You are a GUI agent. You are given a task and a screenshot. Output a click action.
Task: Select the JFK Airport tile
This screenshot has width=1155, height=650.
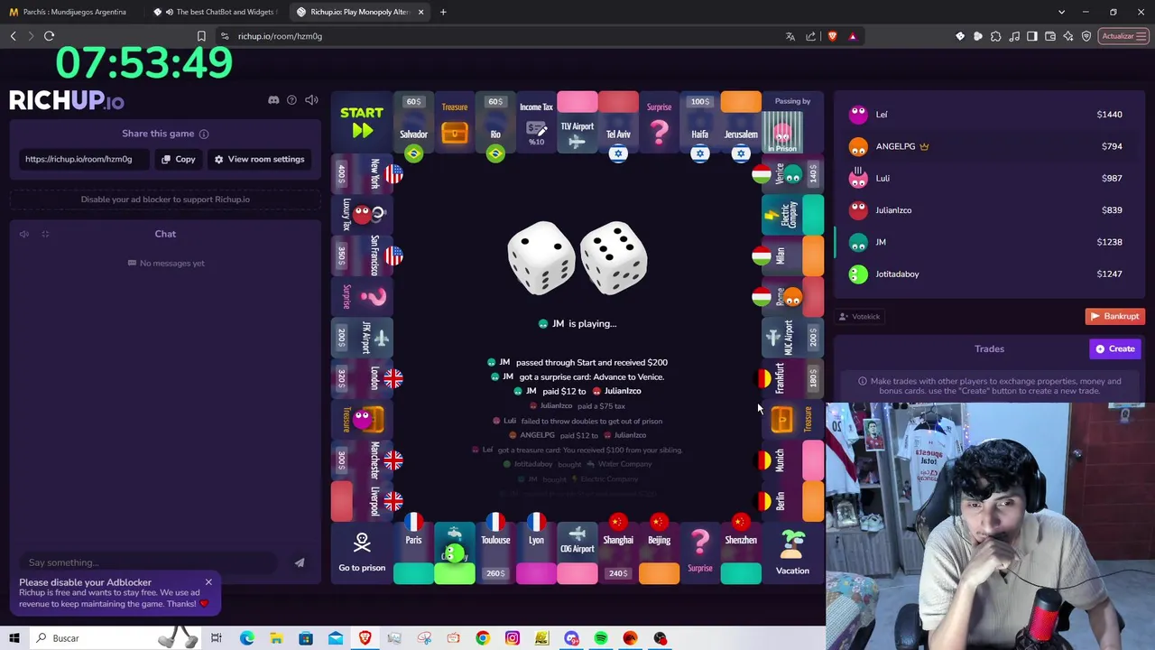point(364,338)
